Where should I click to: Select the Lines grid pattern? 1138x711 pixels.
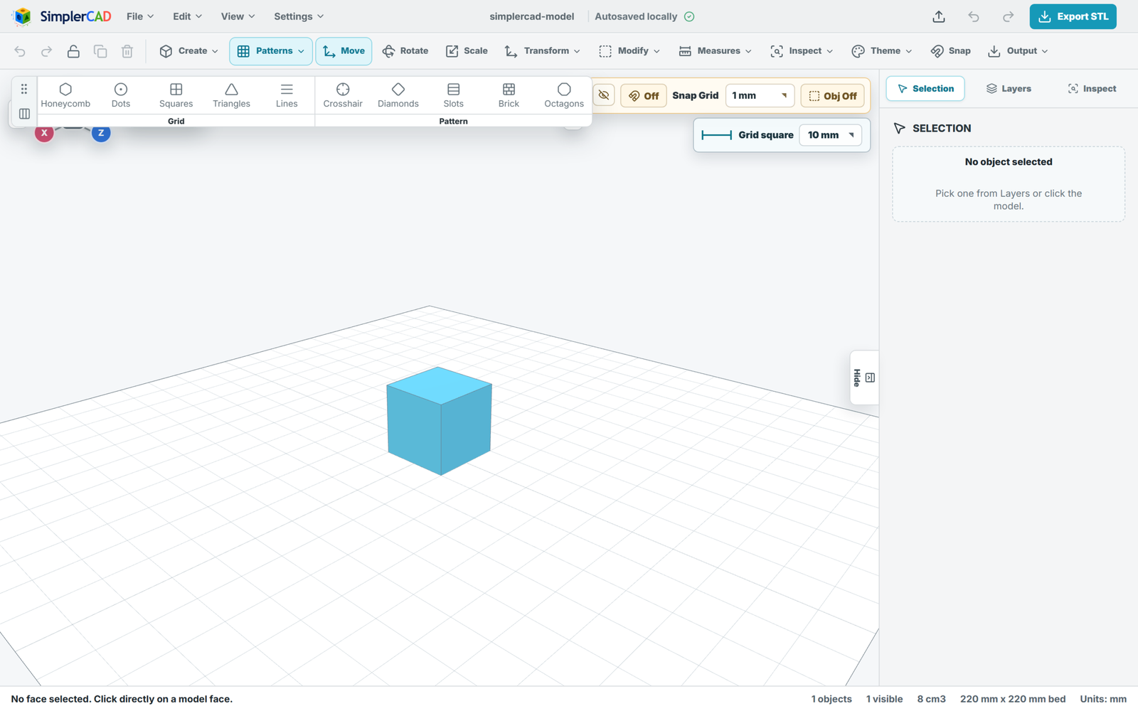coord(287,95)
